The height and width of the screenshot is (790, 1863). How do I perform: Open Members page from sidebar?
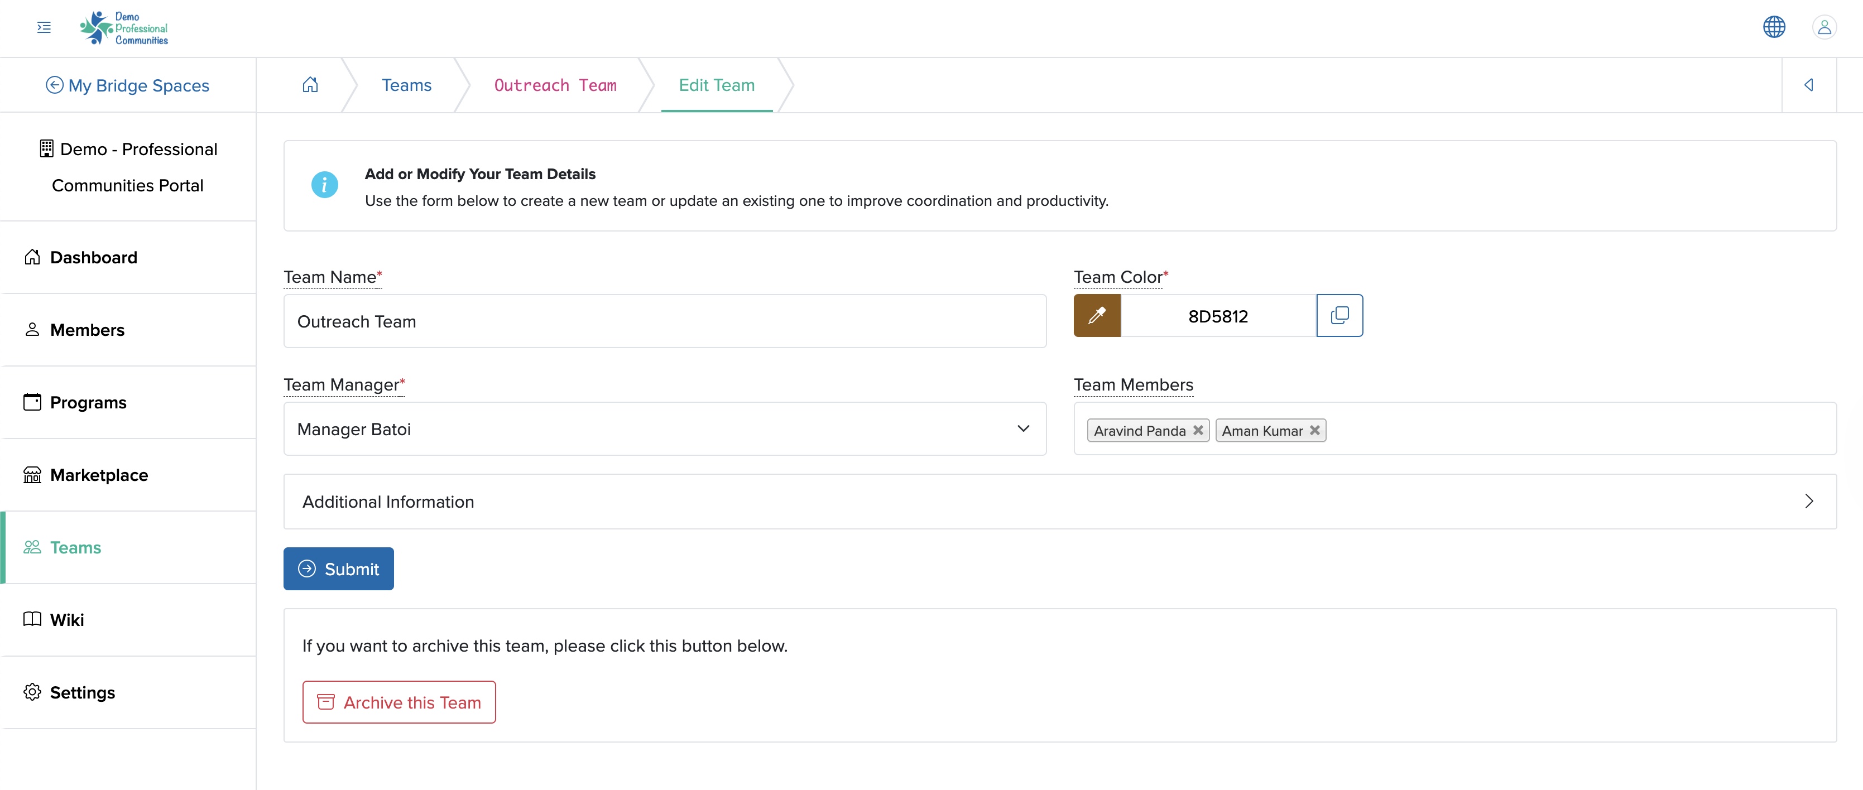129,330
